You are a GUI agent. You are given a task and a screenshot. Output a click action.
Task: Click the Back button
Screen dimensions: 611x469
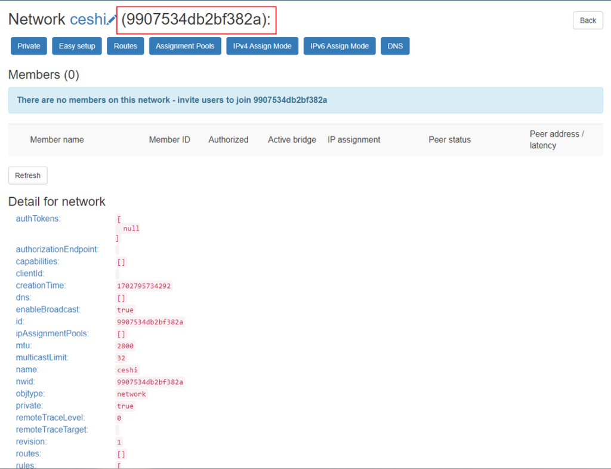tap(588, 20)
